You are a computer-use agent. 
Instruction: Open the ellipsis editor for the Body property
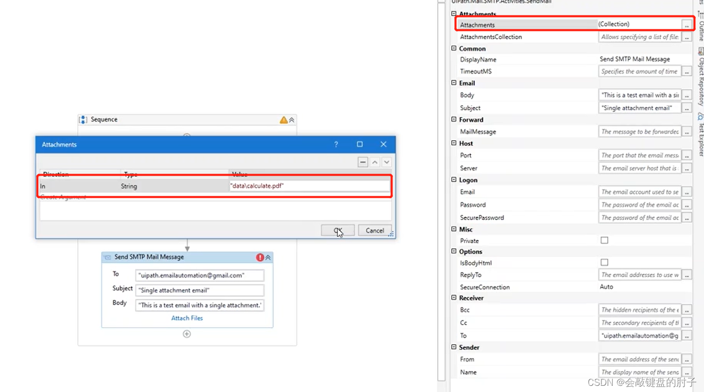[x=686, y=95]
